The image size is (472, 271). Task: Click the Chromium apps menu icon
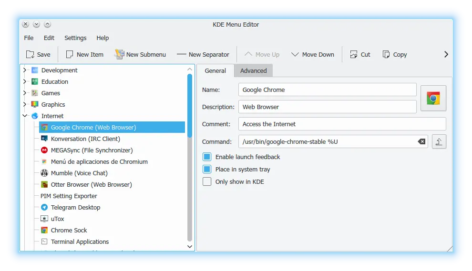click(x=44, y=161)
